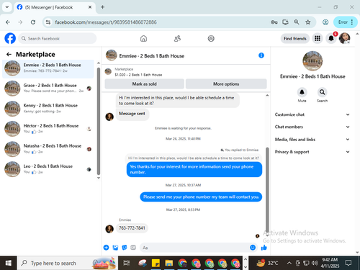Open the emoji picker in message box
Screen dimensions: 360x270
pos(253,248)
